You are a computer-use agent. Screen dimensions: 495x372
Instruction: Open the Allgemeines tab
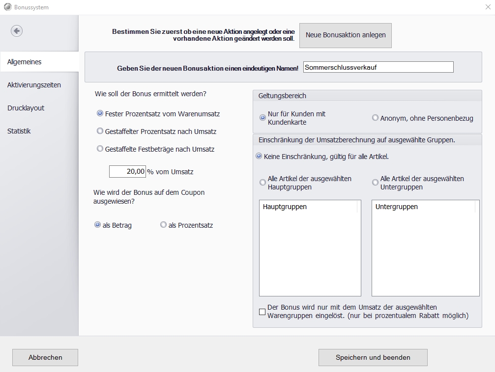(x=39, y=62)
